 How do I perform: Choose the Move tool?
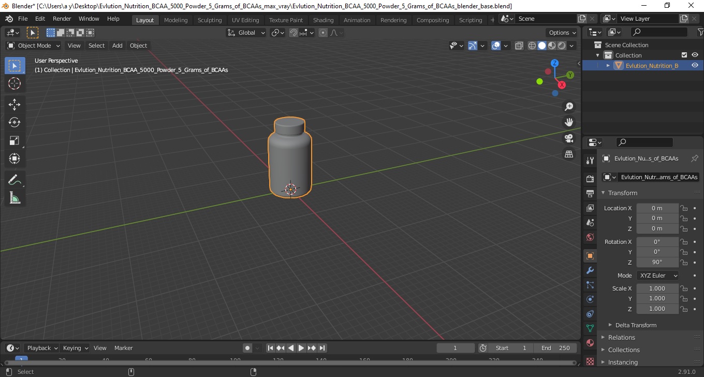[14, 105]
